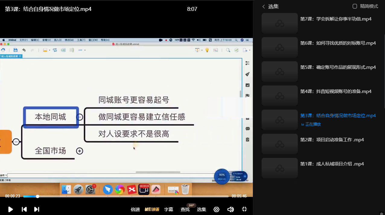
Task: Collapse the 选集 panel with back chevron
Action: tap(263, 6)
